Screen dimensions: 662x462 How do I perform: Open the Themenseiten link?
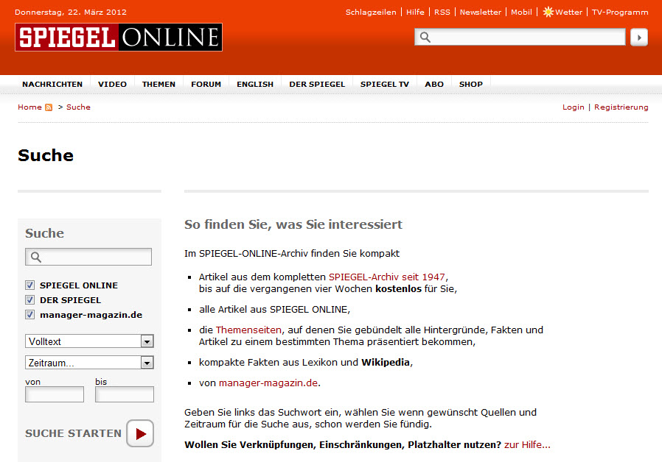[248, 330]
